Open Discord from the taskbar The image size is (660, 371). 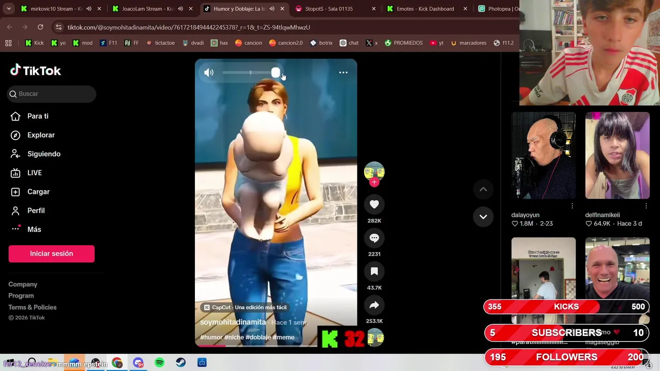click(138, 363)
